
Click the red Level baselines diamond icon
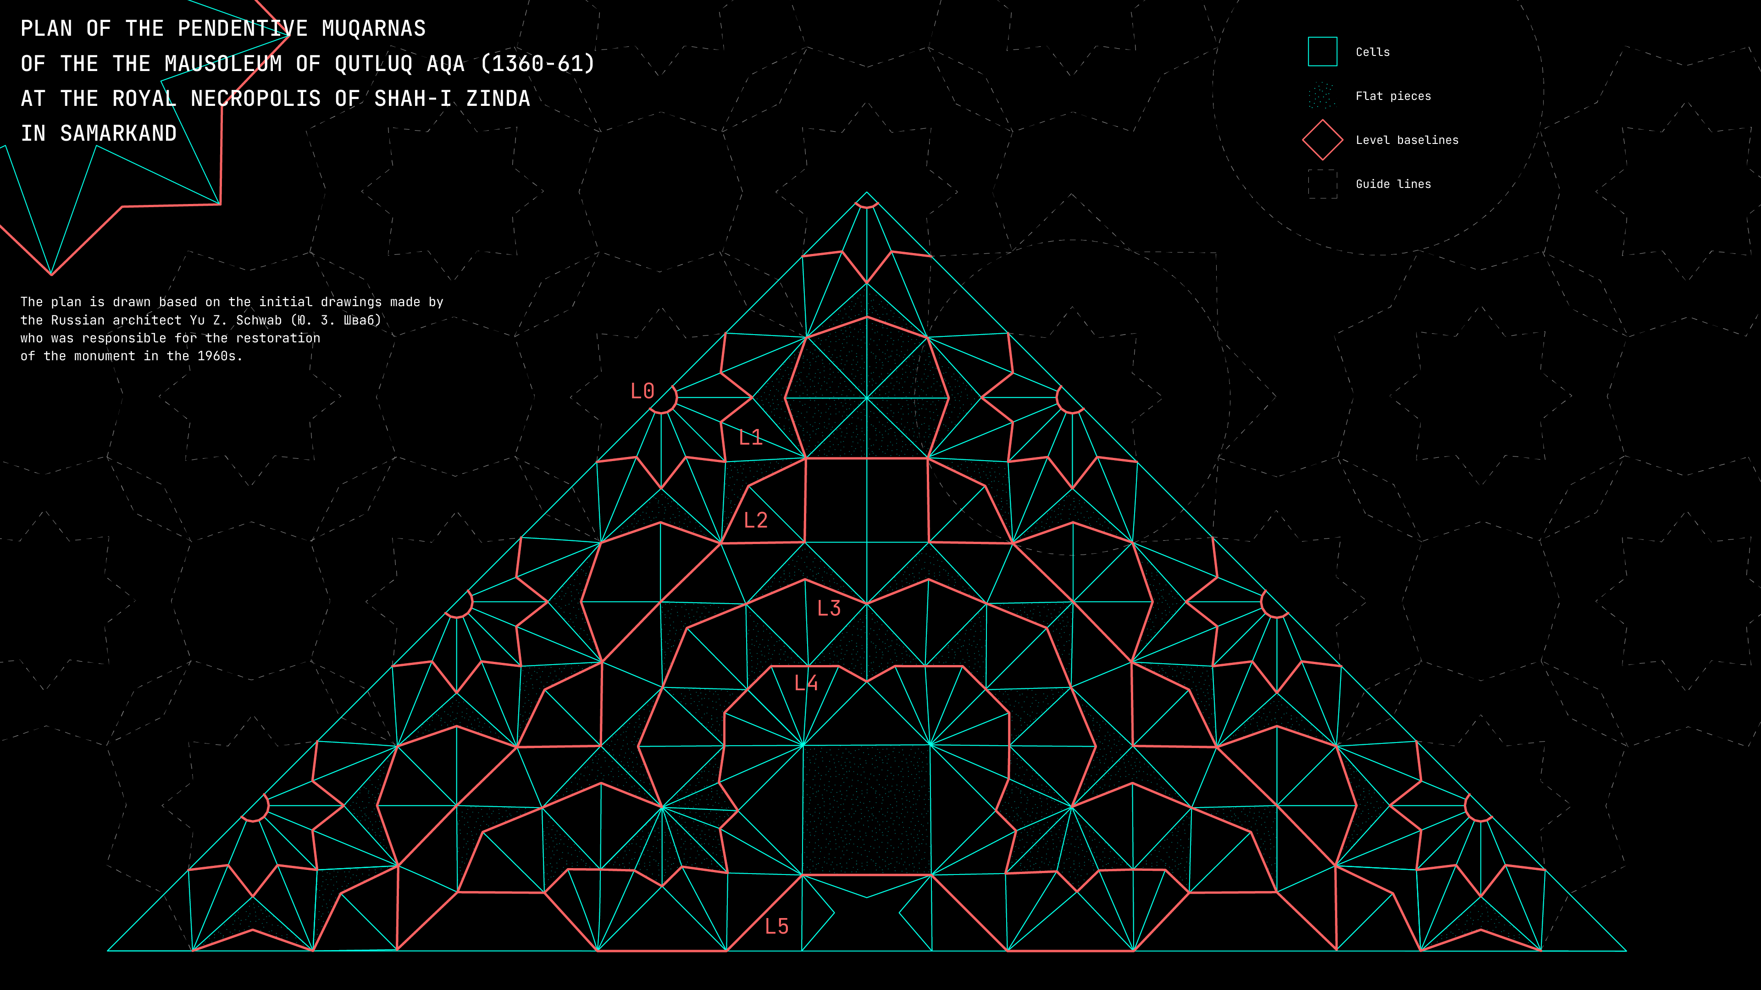tap(1322, 140)
